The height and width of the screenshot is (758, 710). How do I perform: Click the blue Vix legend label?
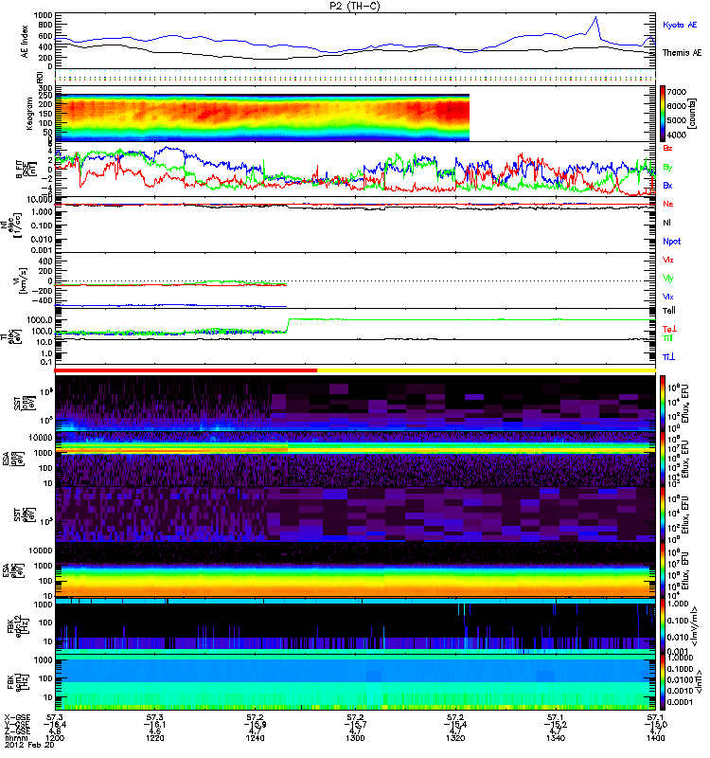click(667, 297)
